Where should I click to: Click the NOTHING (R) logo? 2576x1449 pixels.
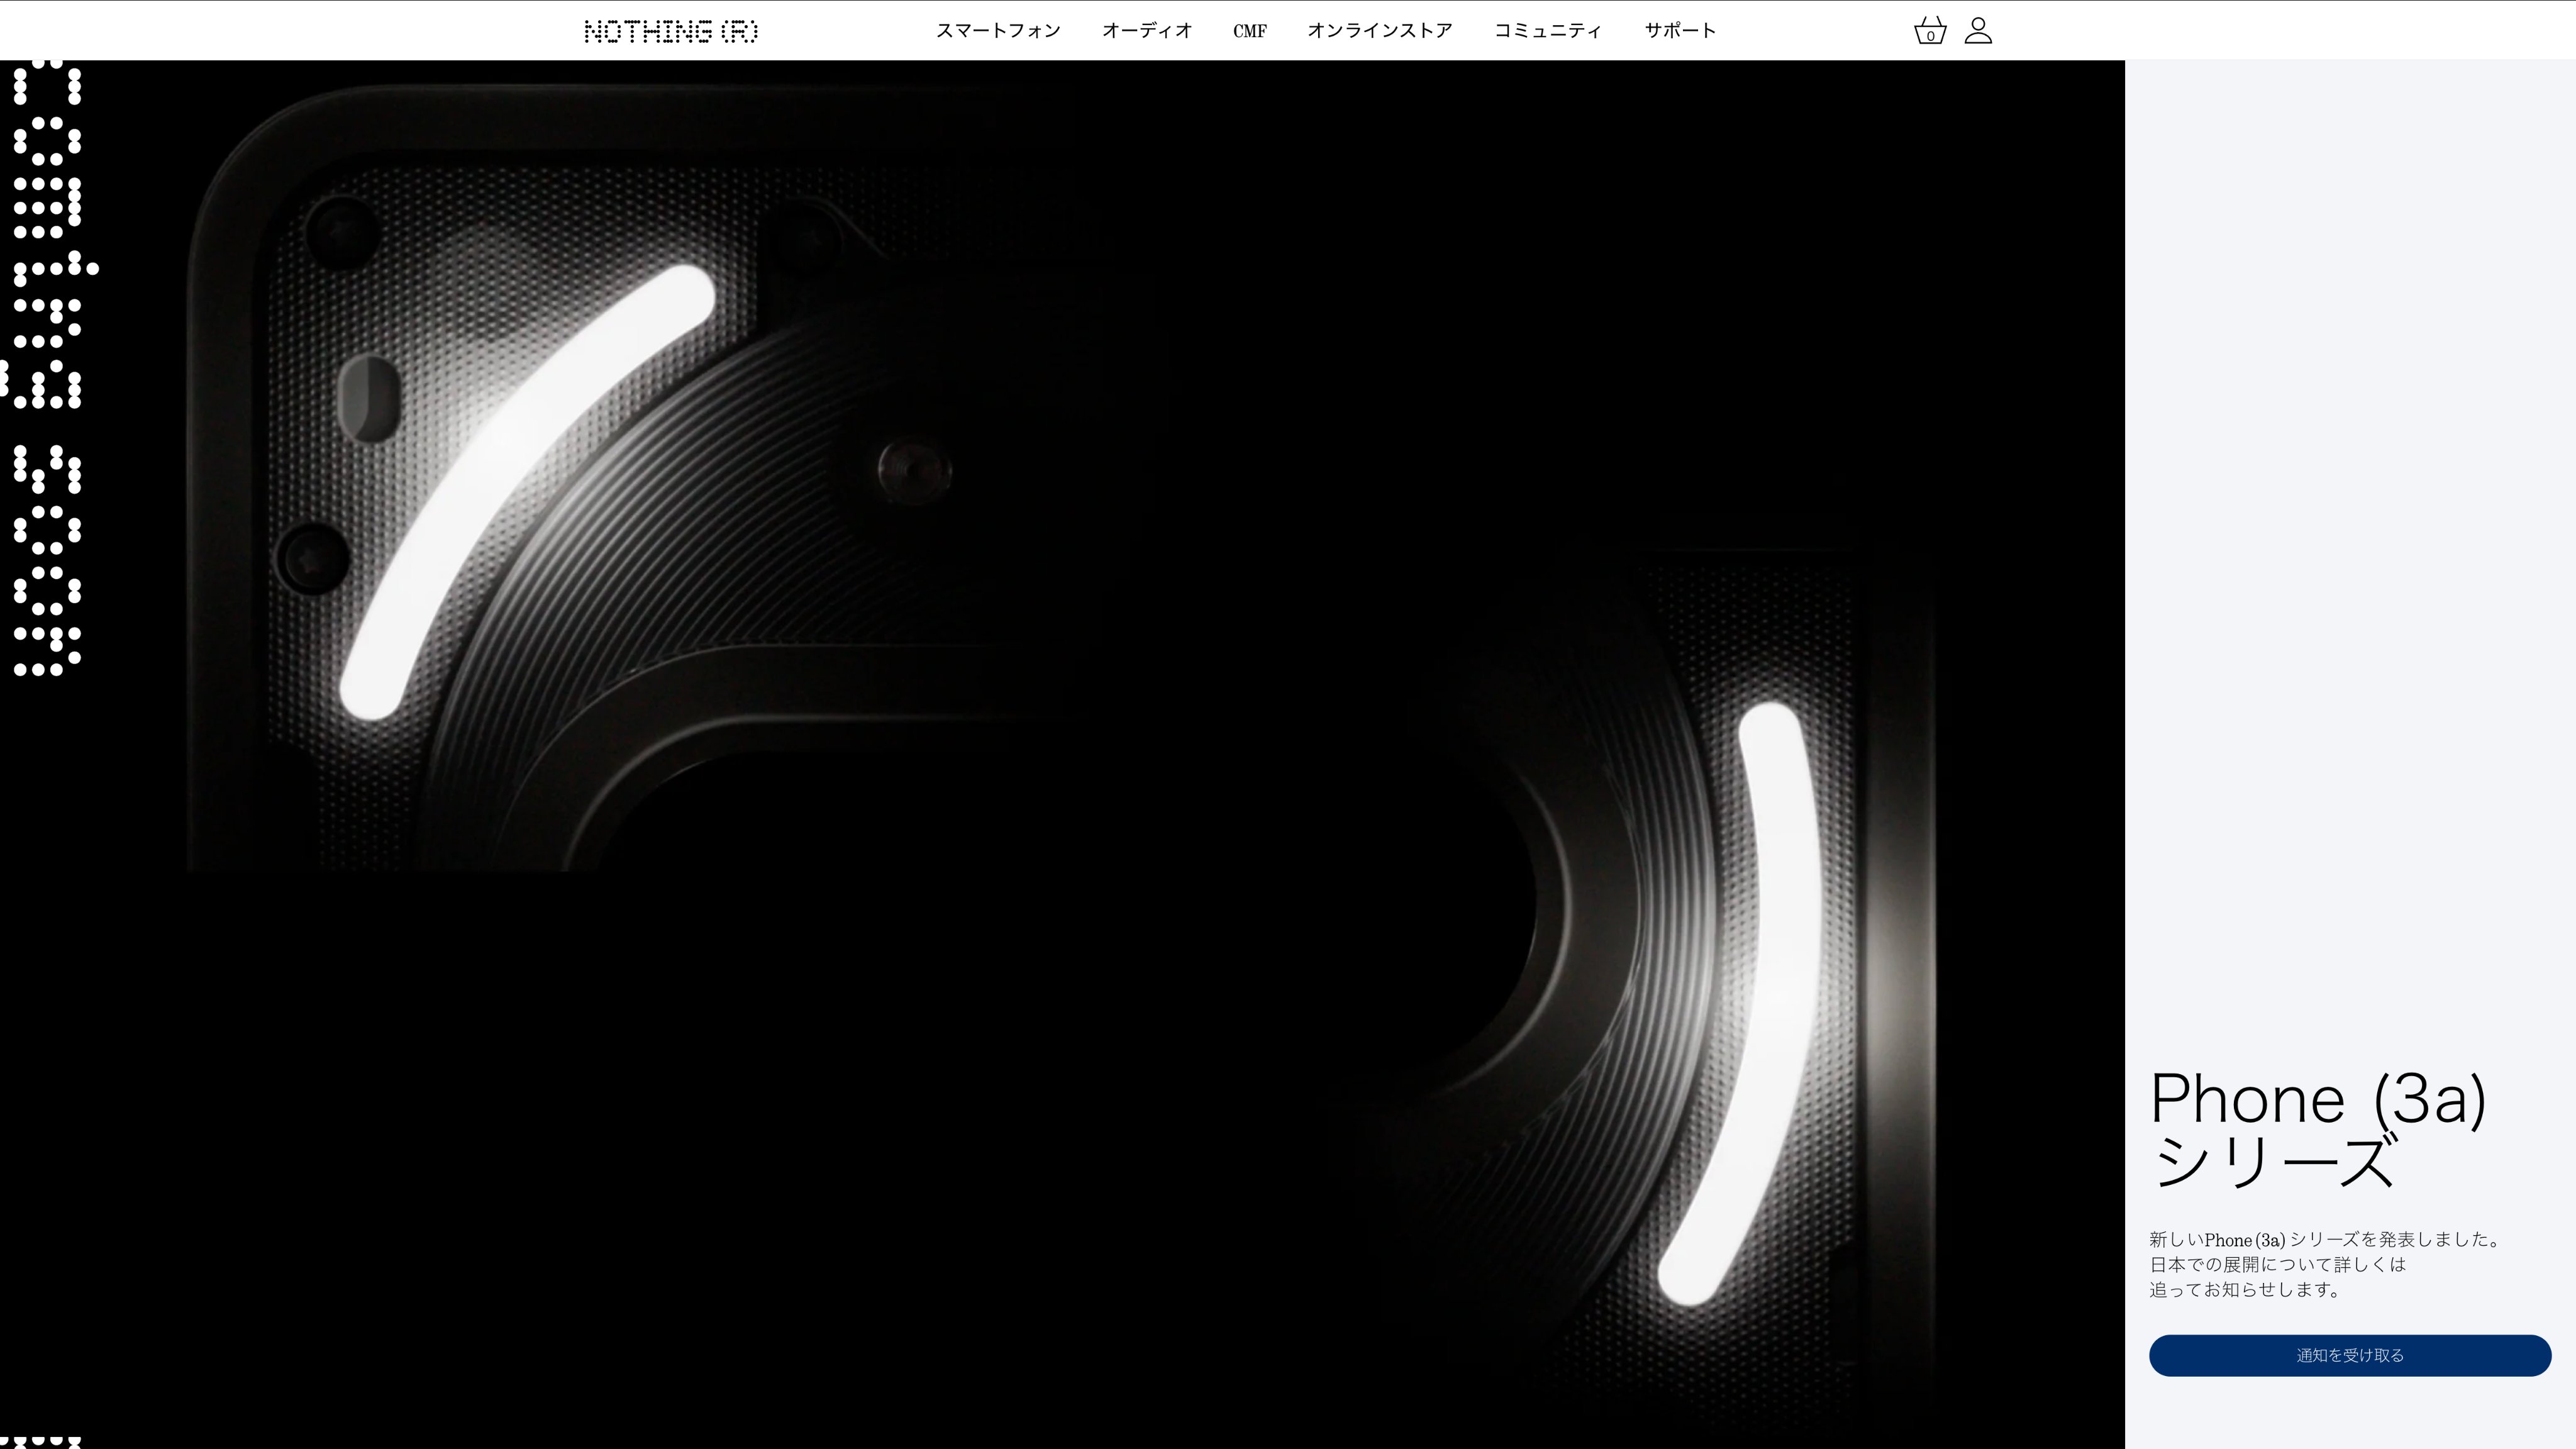coord(671,31)
